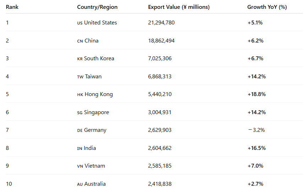This screenshot has width=303, height=196.
Task: Click the Rank column header
Action: (12, 7)
